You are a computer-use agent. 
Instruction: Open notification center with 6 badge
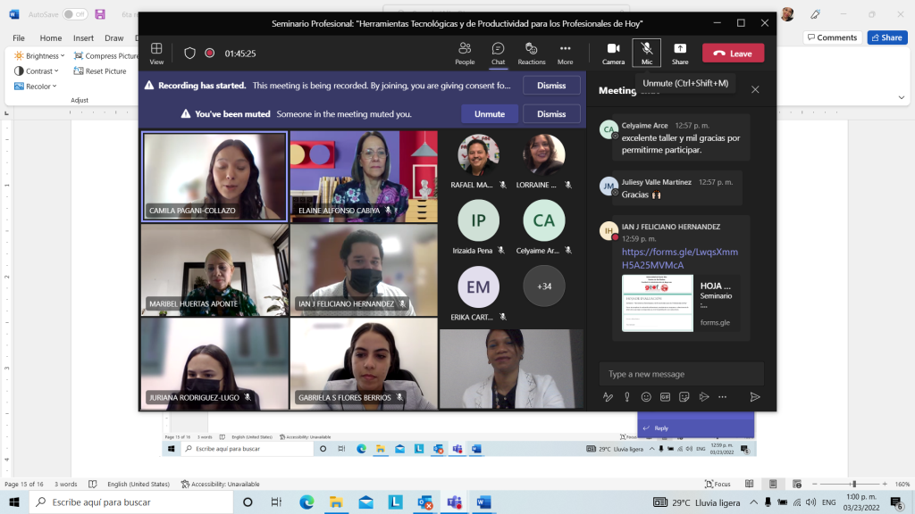897,502
